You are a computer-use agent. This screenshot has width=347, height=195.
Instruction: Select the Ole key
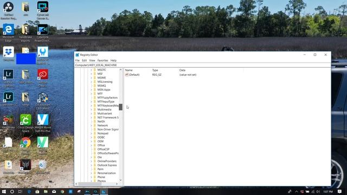point(100,157)
